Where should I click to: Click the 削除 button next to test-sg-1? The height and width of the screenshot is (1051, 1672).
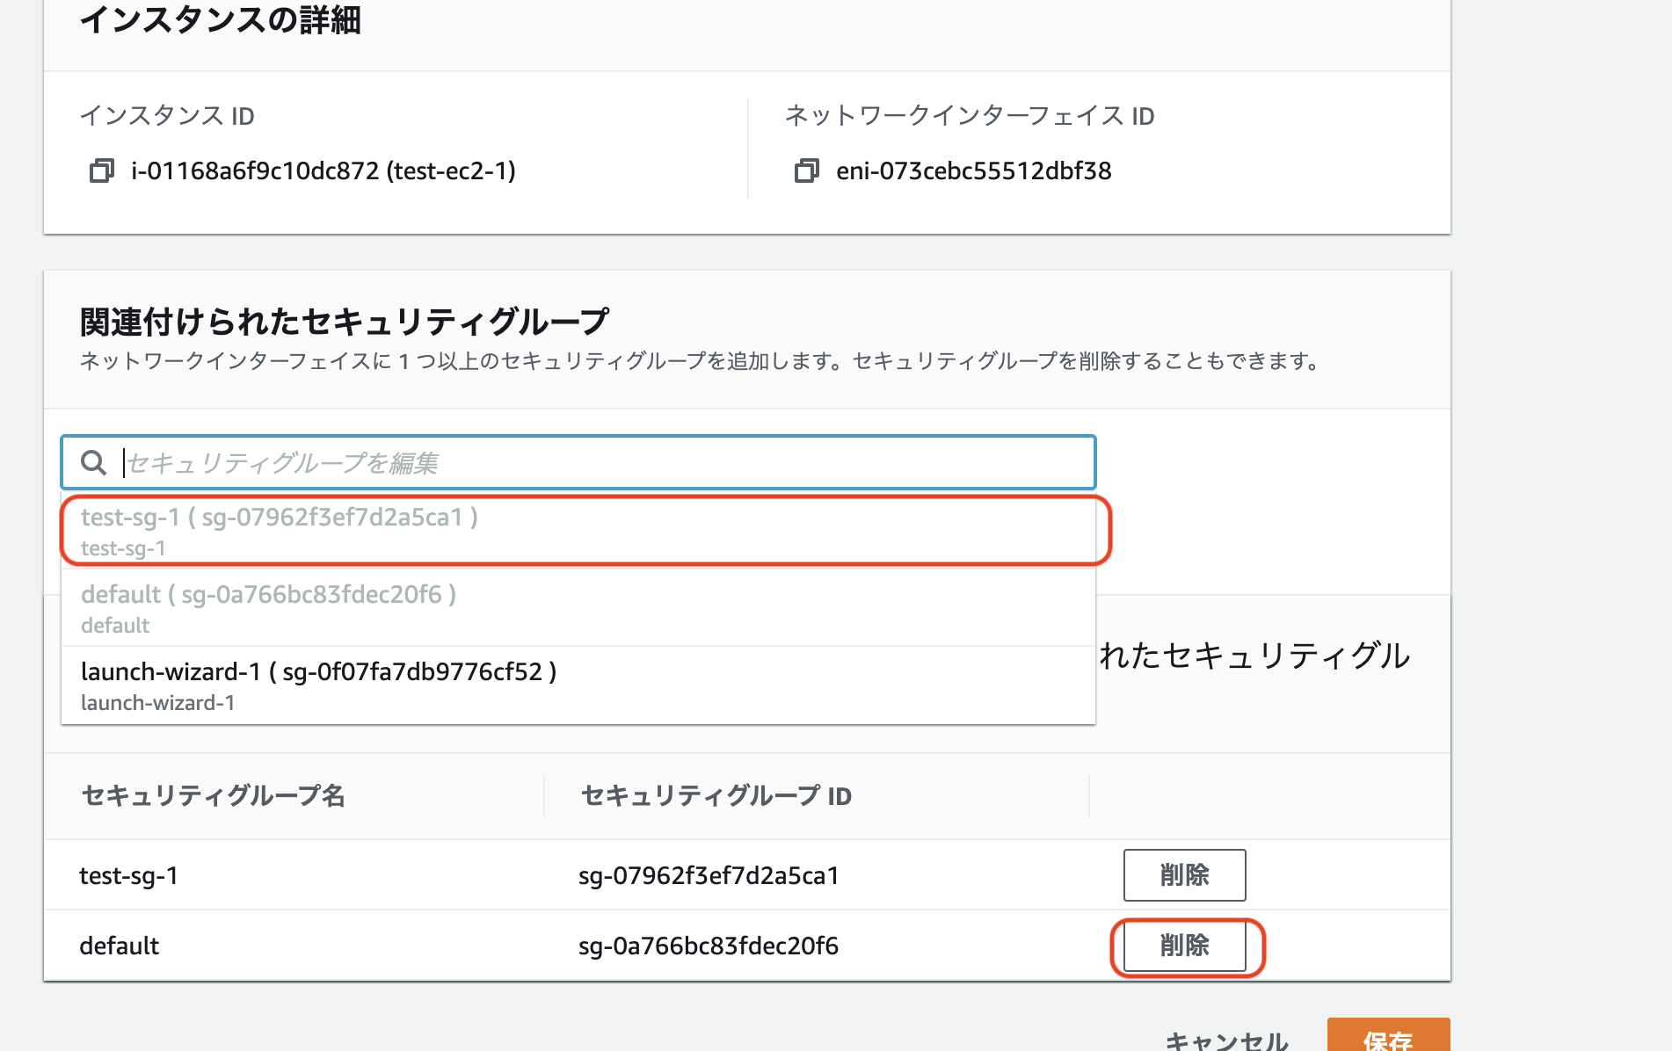(x=1184, y=875)
